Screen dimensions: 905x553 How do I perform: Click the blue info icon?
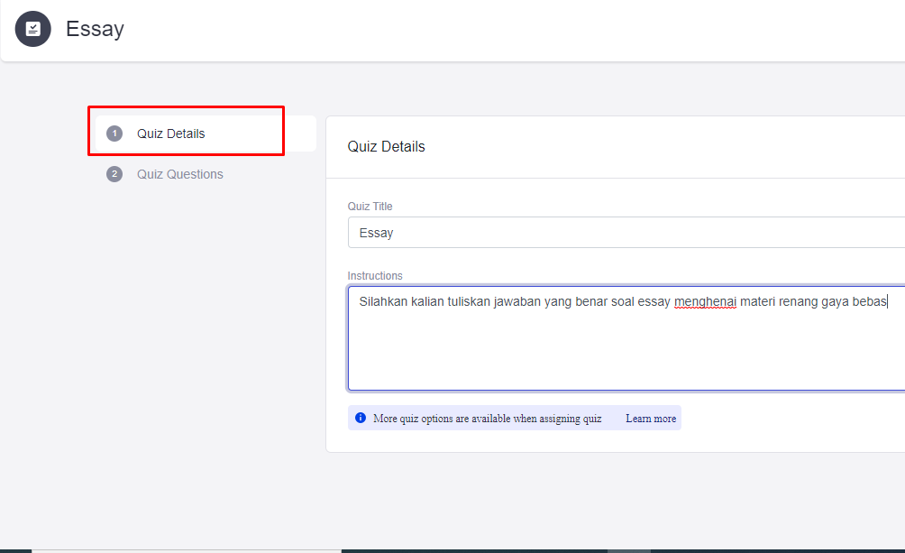(x=361, y=418)
